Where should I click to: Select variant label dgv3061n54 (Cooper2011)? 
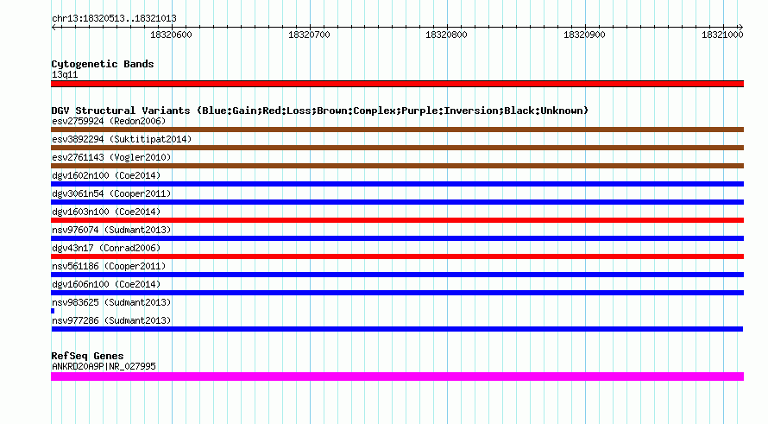pos(111,193)
